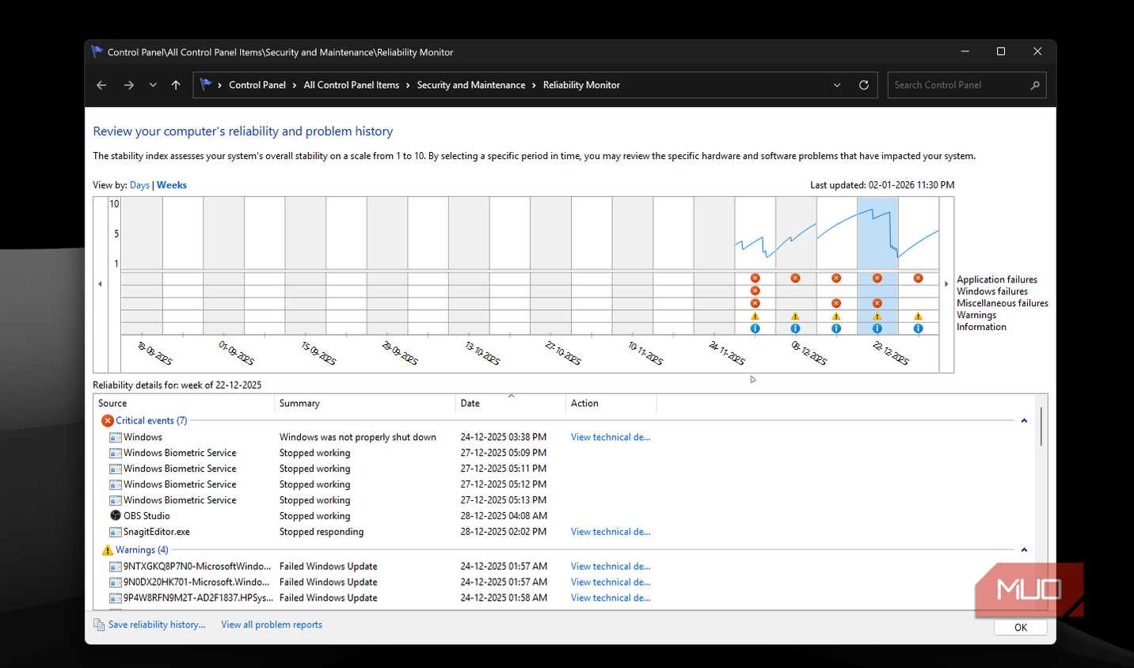The width and height of the screenshot is (1134, 668).
Task: Click the Save reliability history document icon
Action: (x=99, y=624)
